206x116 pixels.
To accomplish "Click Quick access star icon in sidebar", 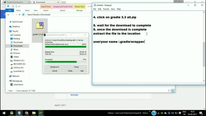I will pyautogui.click(x=10, y=22).
